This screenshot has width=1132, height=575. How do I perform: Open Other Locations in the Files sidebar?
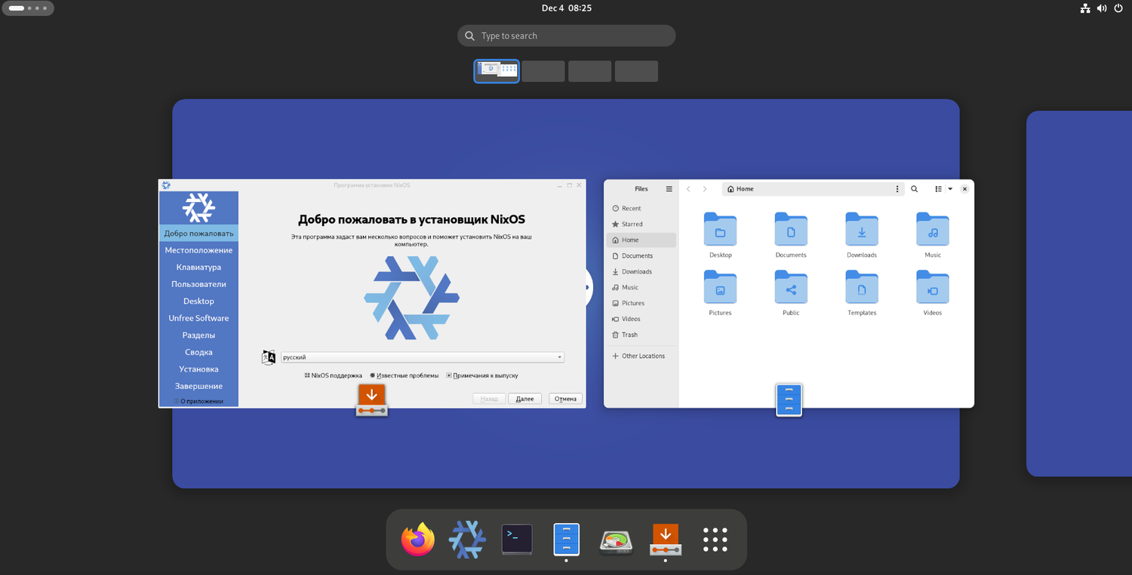tap(641, 356)
